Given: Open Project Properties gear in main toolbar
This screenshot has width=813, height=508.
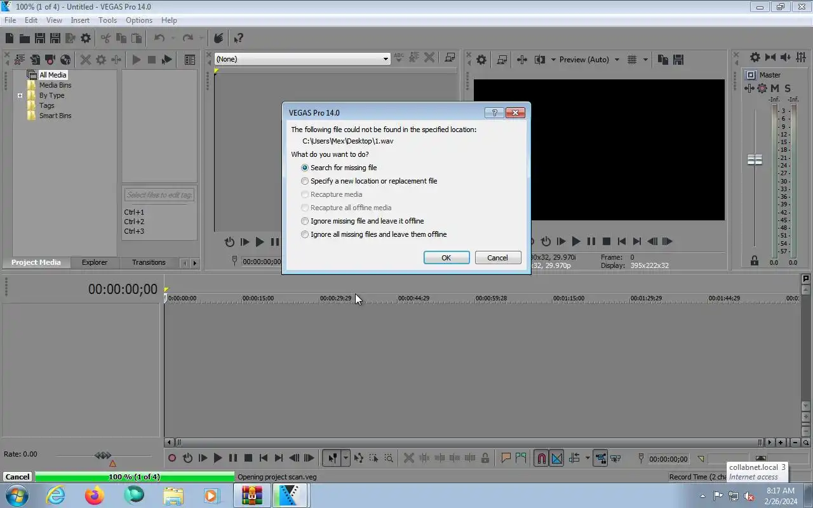Looking at the screenshot, I should point(86,39).
